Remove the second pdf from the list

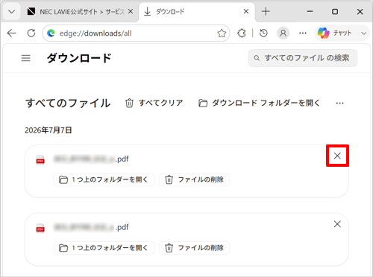pos(337,224)
